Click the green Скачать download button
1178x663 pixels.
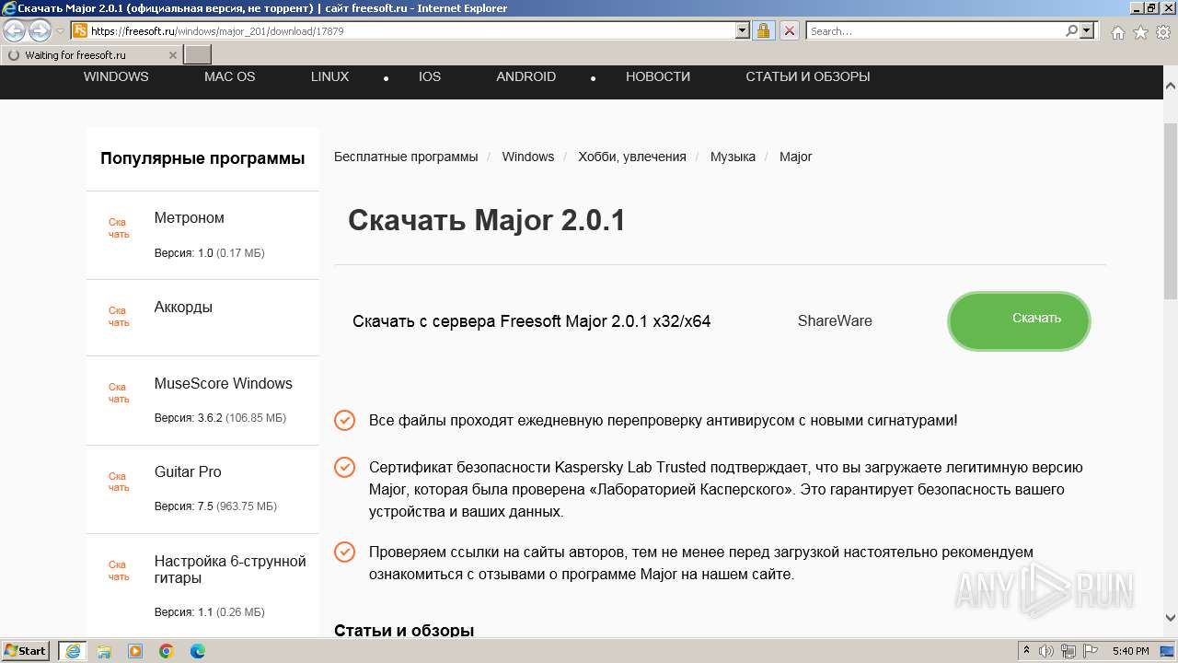(x=1019, y=321)
